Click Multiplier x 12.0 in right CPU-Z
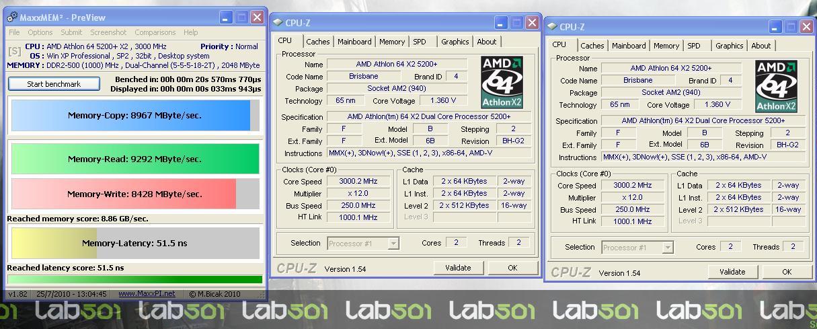 (633, 198)
